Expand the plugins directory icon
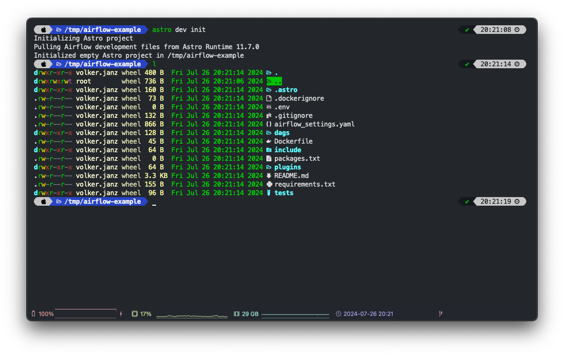Viewport: 564px width, 356px height. click(269, 167)
